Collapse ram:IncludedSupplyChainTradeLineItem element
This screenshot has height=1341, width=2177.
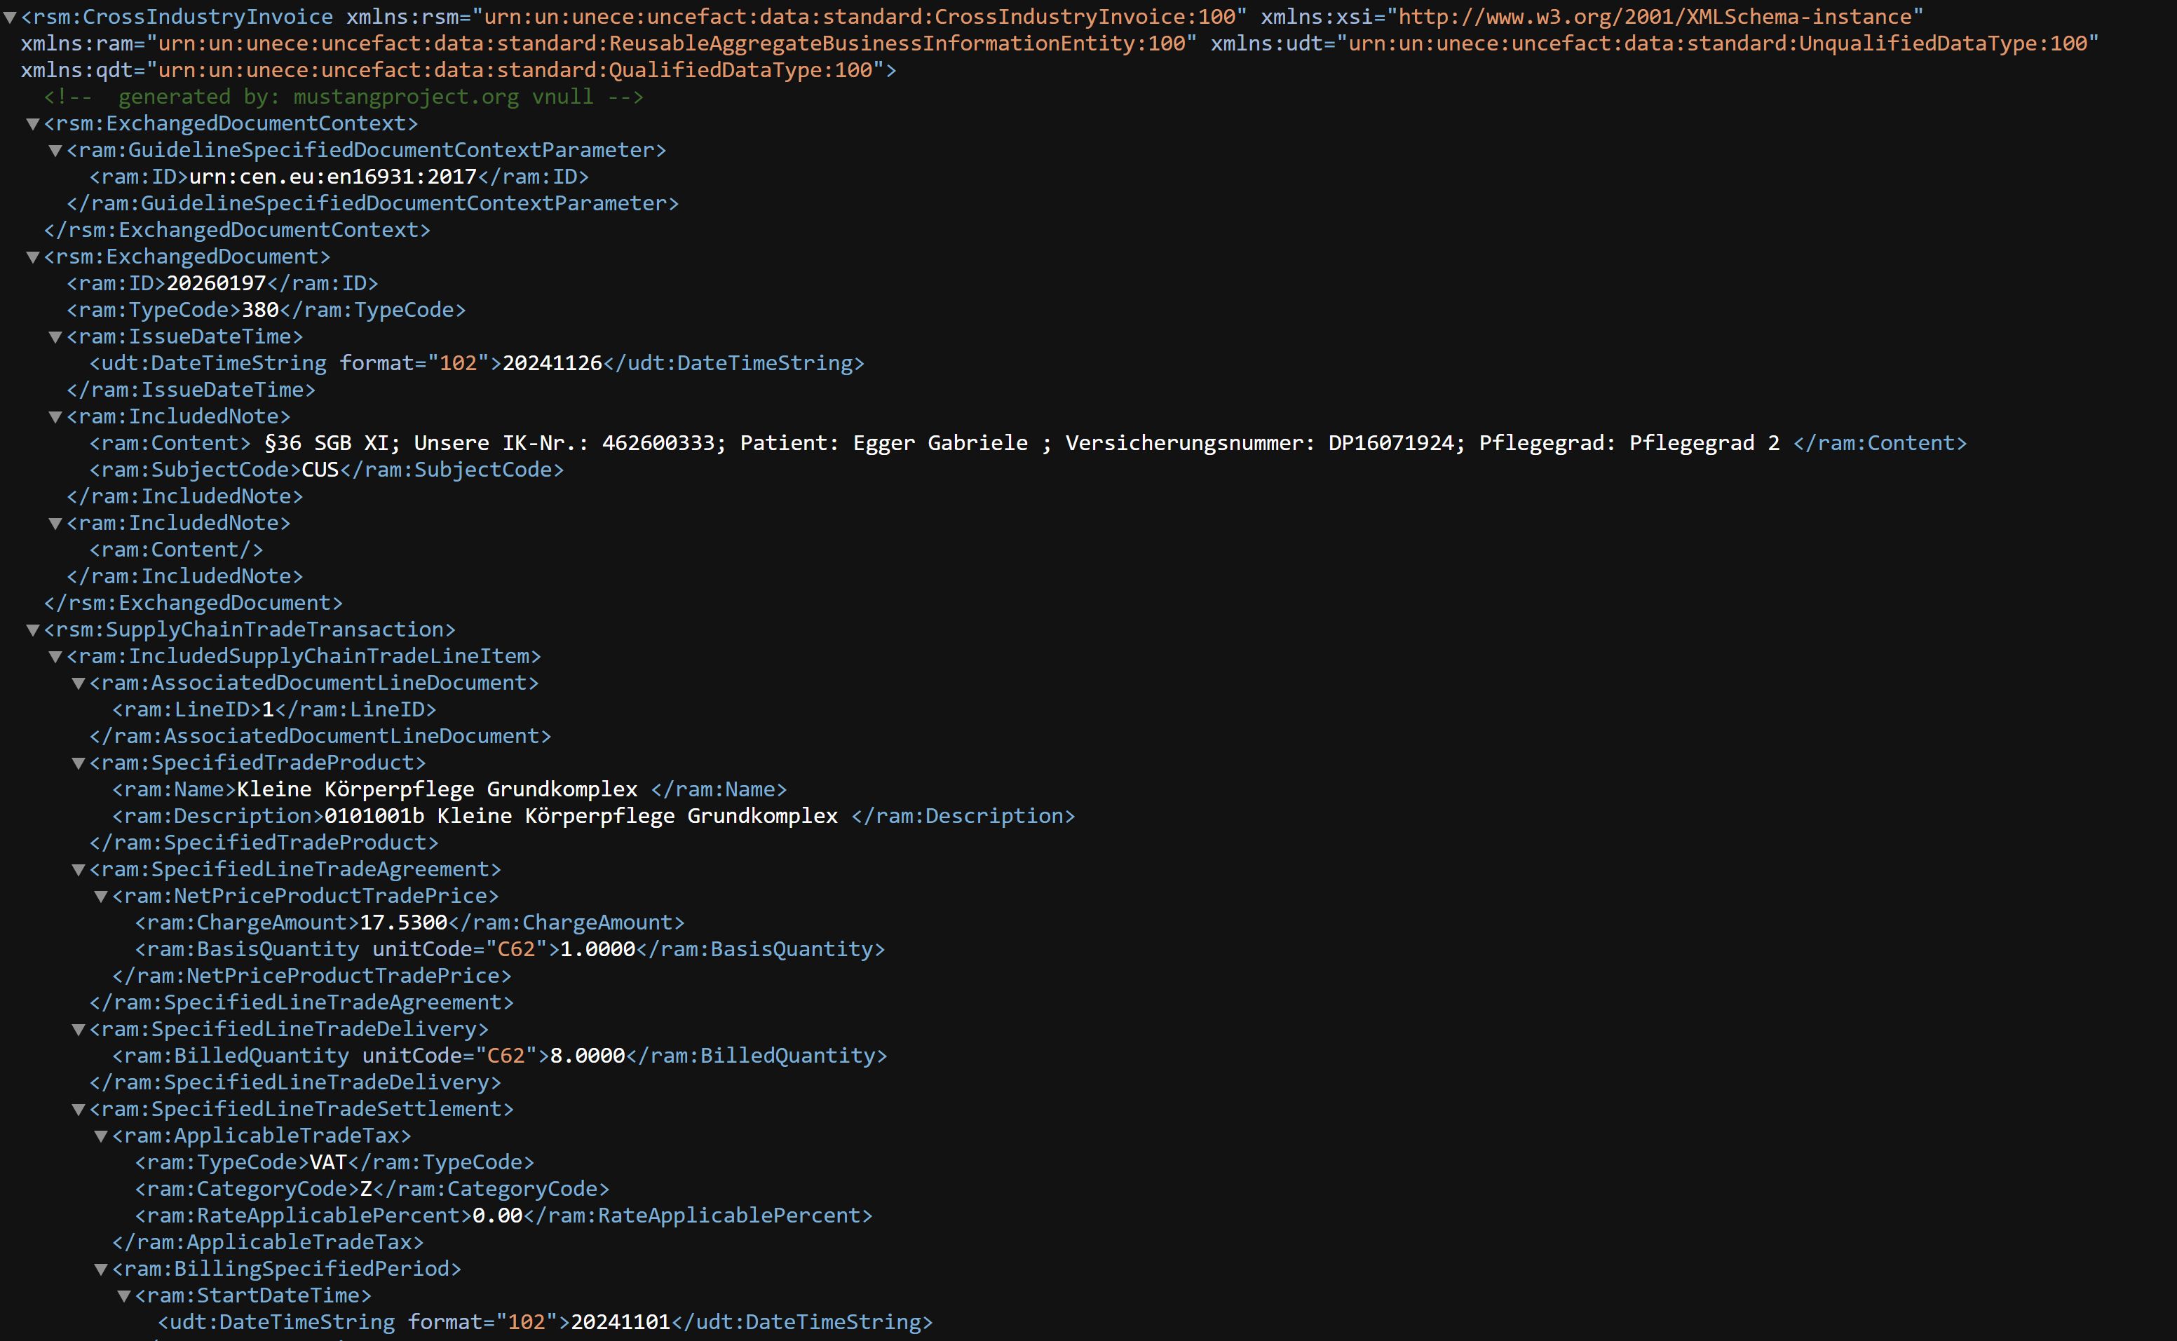click(55, 656)
